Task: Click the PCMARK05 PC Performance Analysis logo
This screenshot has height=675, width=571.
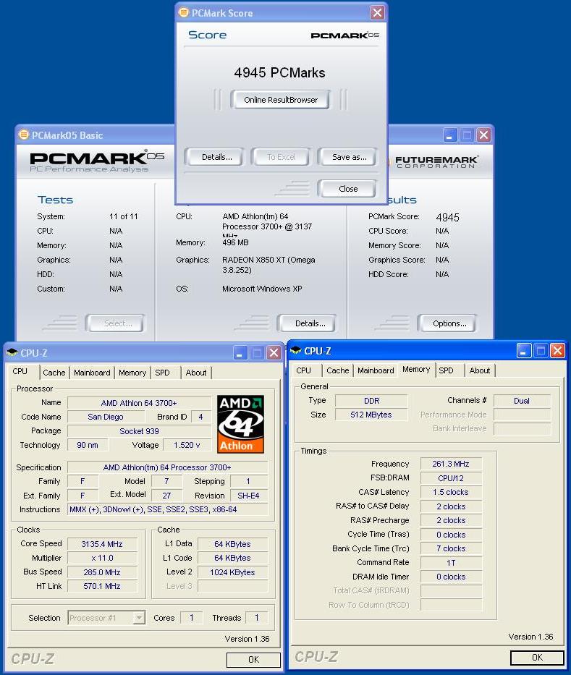Action: pos(97,162)
